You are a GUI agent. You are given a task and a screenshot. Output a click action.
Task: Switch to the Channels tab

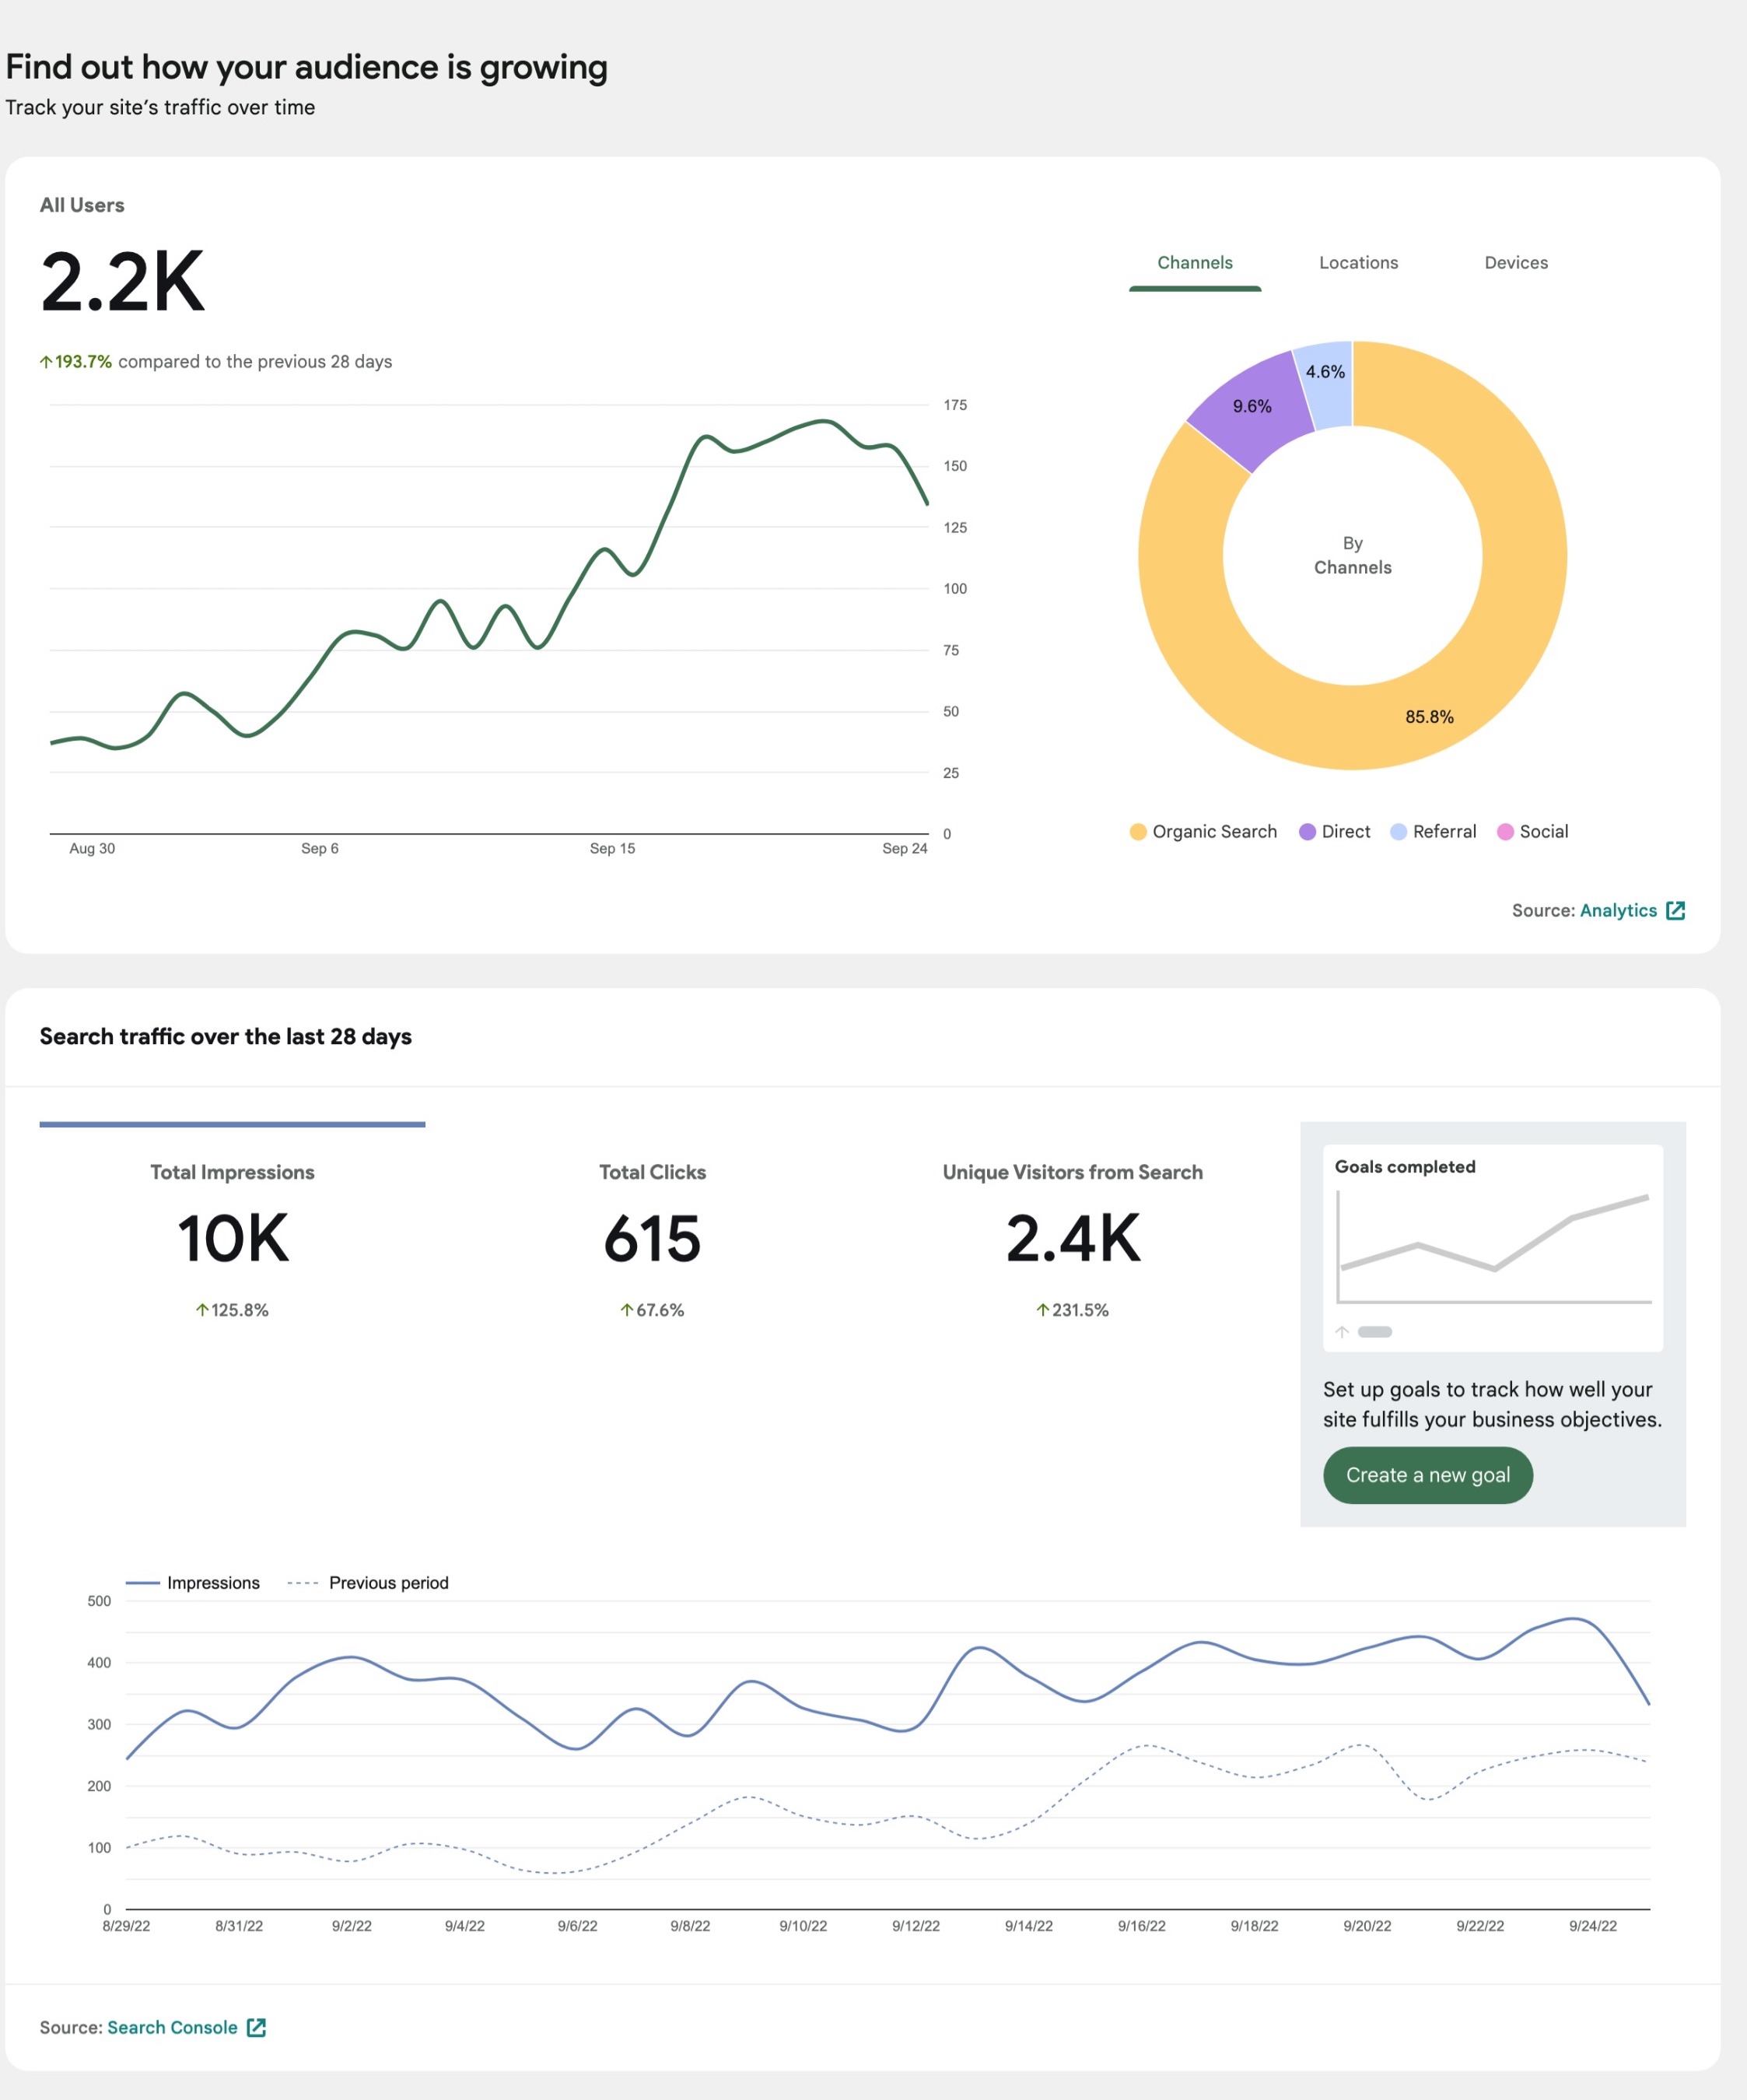tap(1194, 263)
